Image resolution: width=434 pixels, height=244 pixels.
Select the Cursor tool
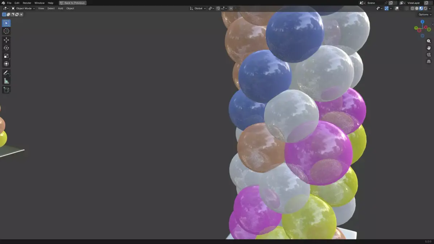pyautogui.click(x=6, y=31)
